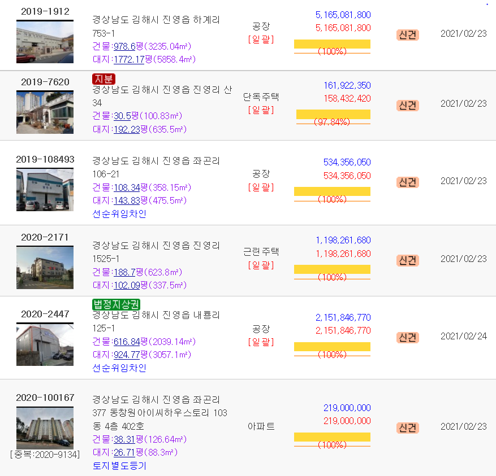496x476 pixels.
Task: Click 100% yellow bar for 2020-2171
Action: coord(332,269)
